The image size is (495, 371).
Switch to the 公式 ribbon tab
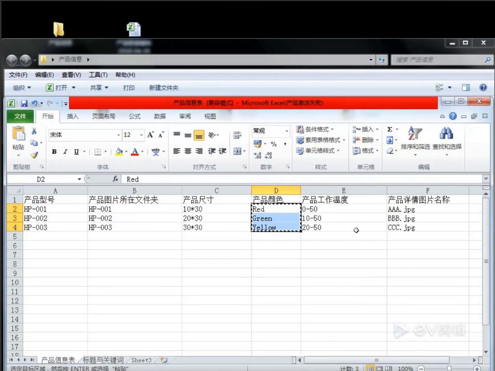(x=135, y=116)
